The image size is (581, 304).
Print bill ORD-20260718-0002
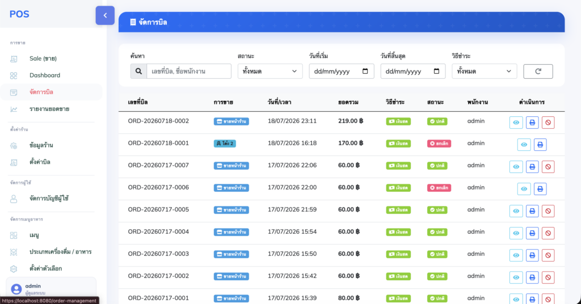point(532,123)
